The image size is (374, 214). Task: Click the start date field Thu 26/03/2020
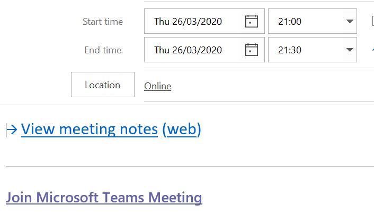[x=188, y=22]
